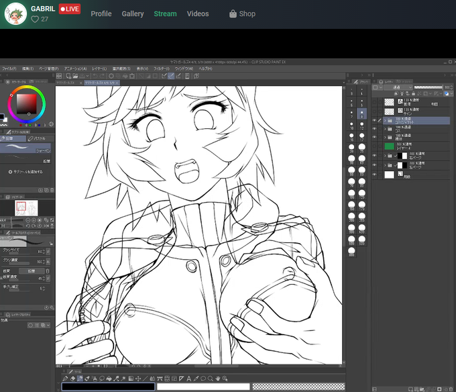Open the blending mode dropdown in Layers panel
Viewport: 456px width, 392px height.
pyautogui.click(x=398, y=88)
